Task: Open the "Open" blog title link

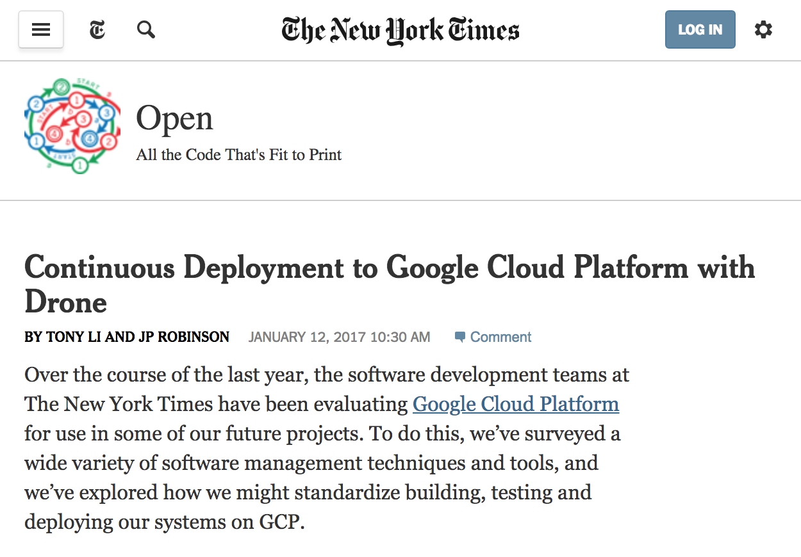Action: (174, 118)
